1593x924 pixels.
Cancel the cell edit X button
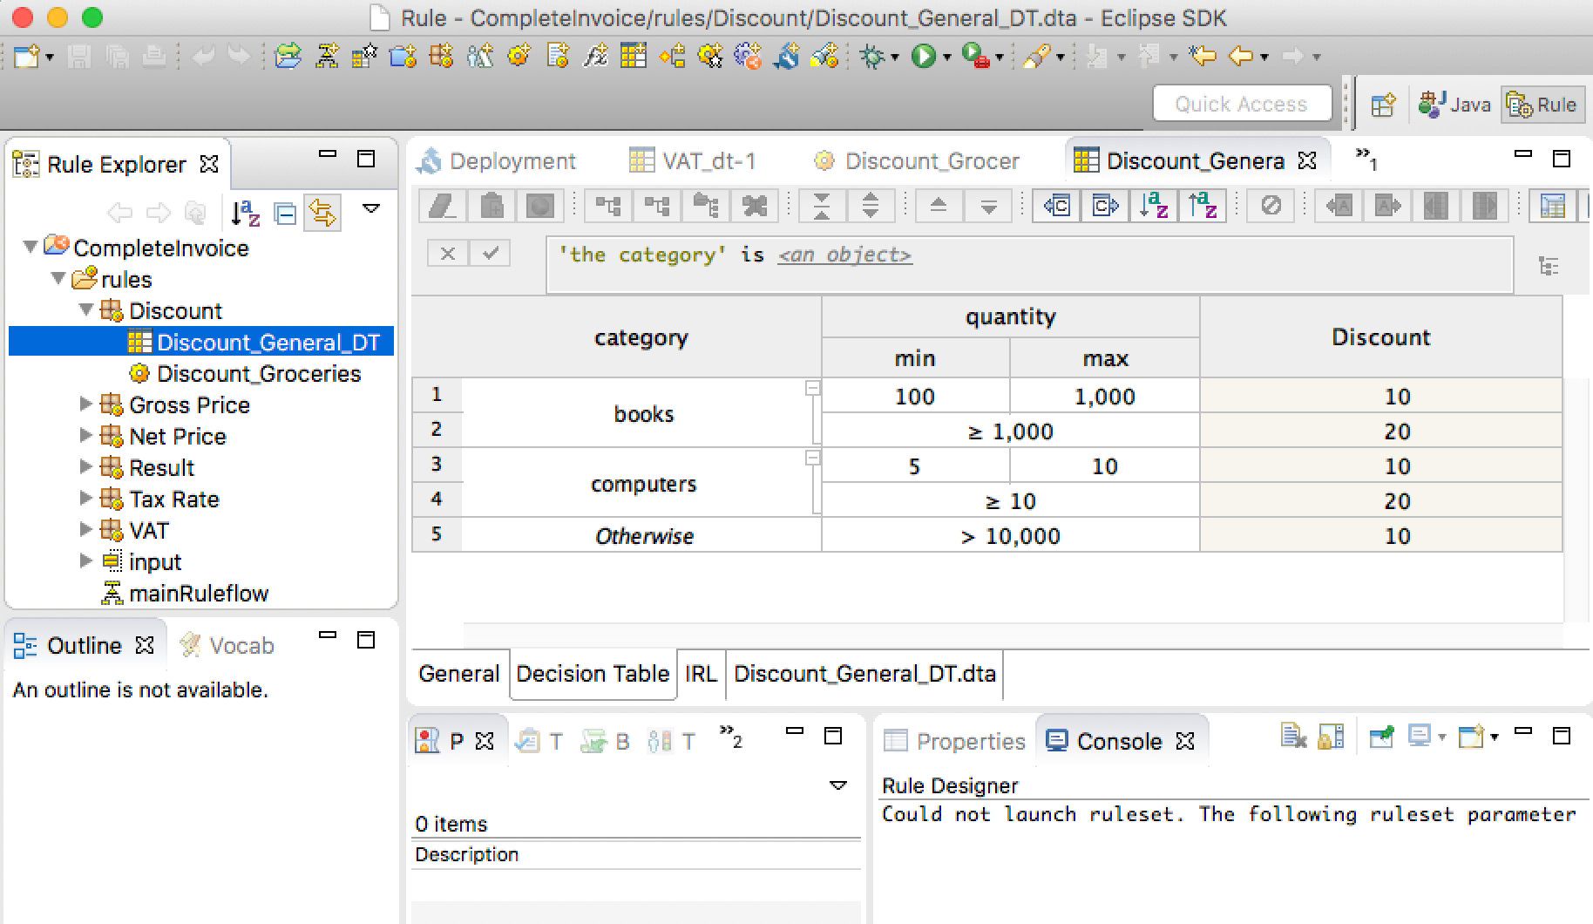(448, 254)
